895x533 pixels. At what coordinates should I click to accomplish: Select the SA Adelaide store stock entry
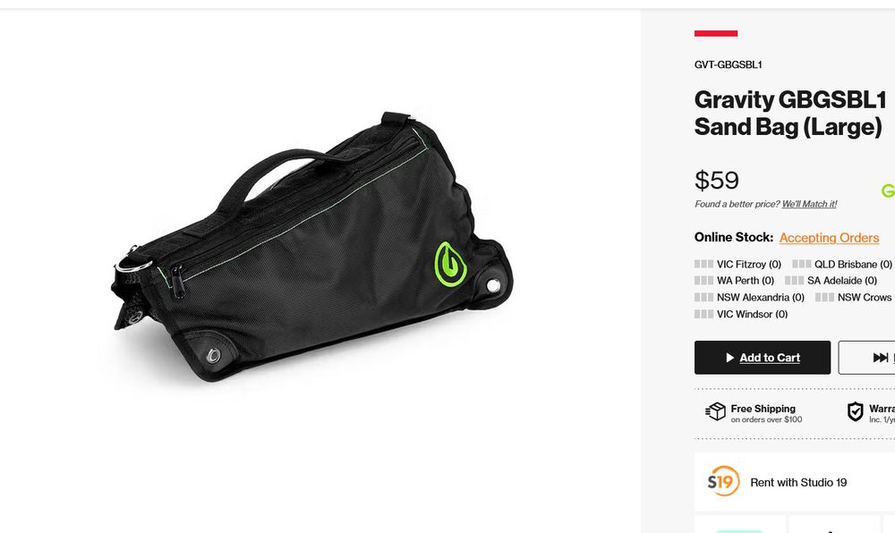point(831,281)
